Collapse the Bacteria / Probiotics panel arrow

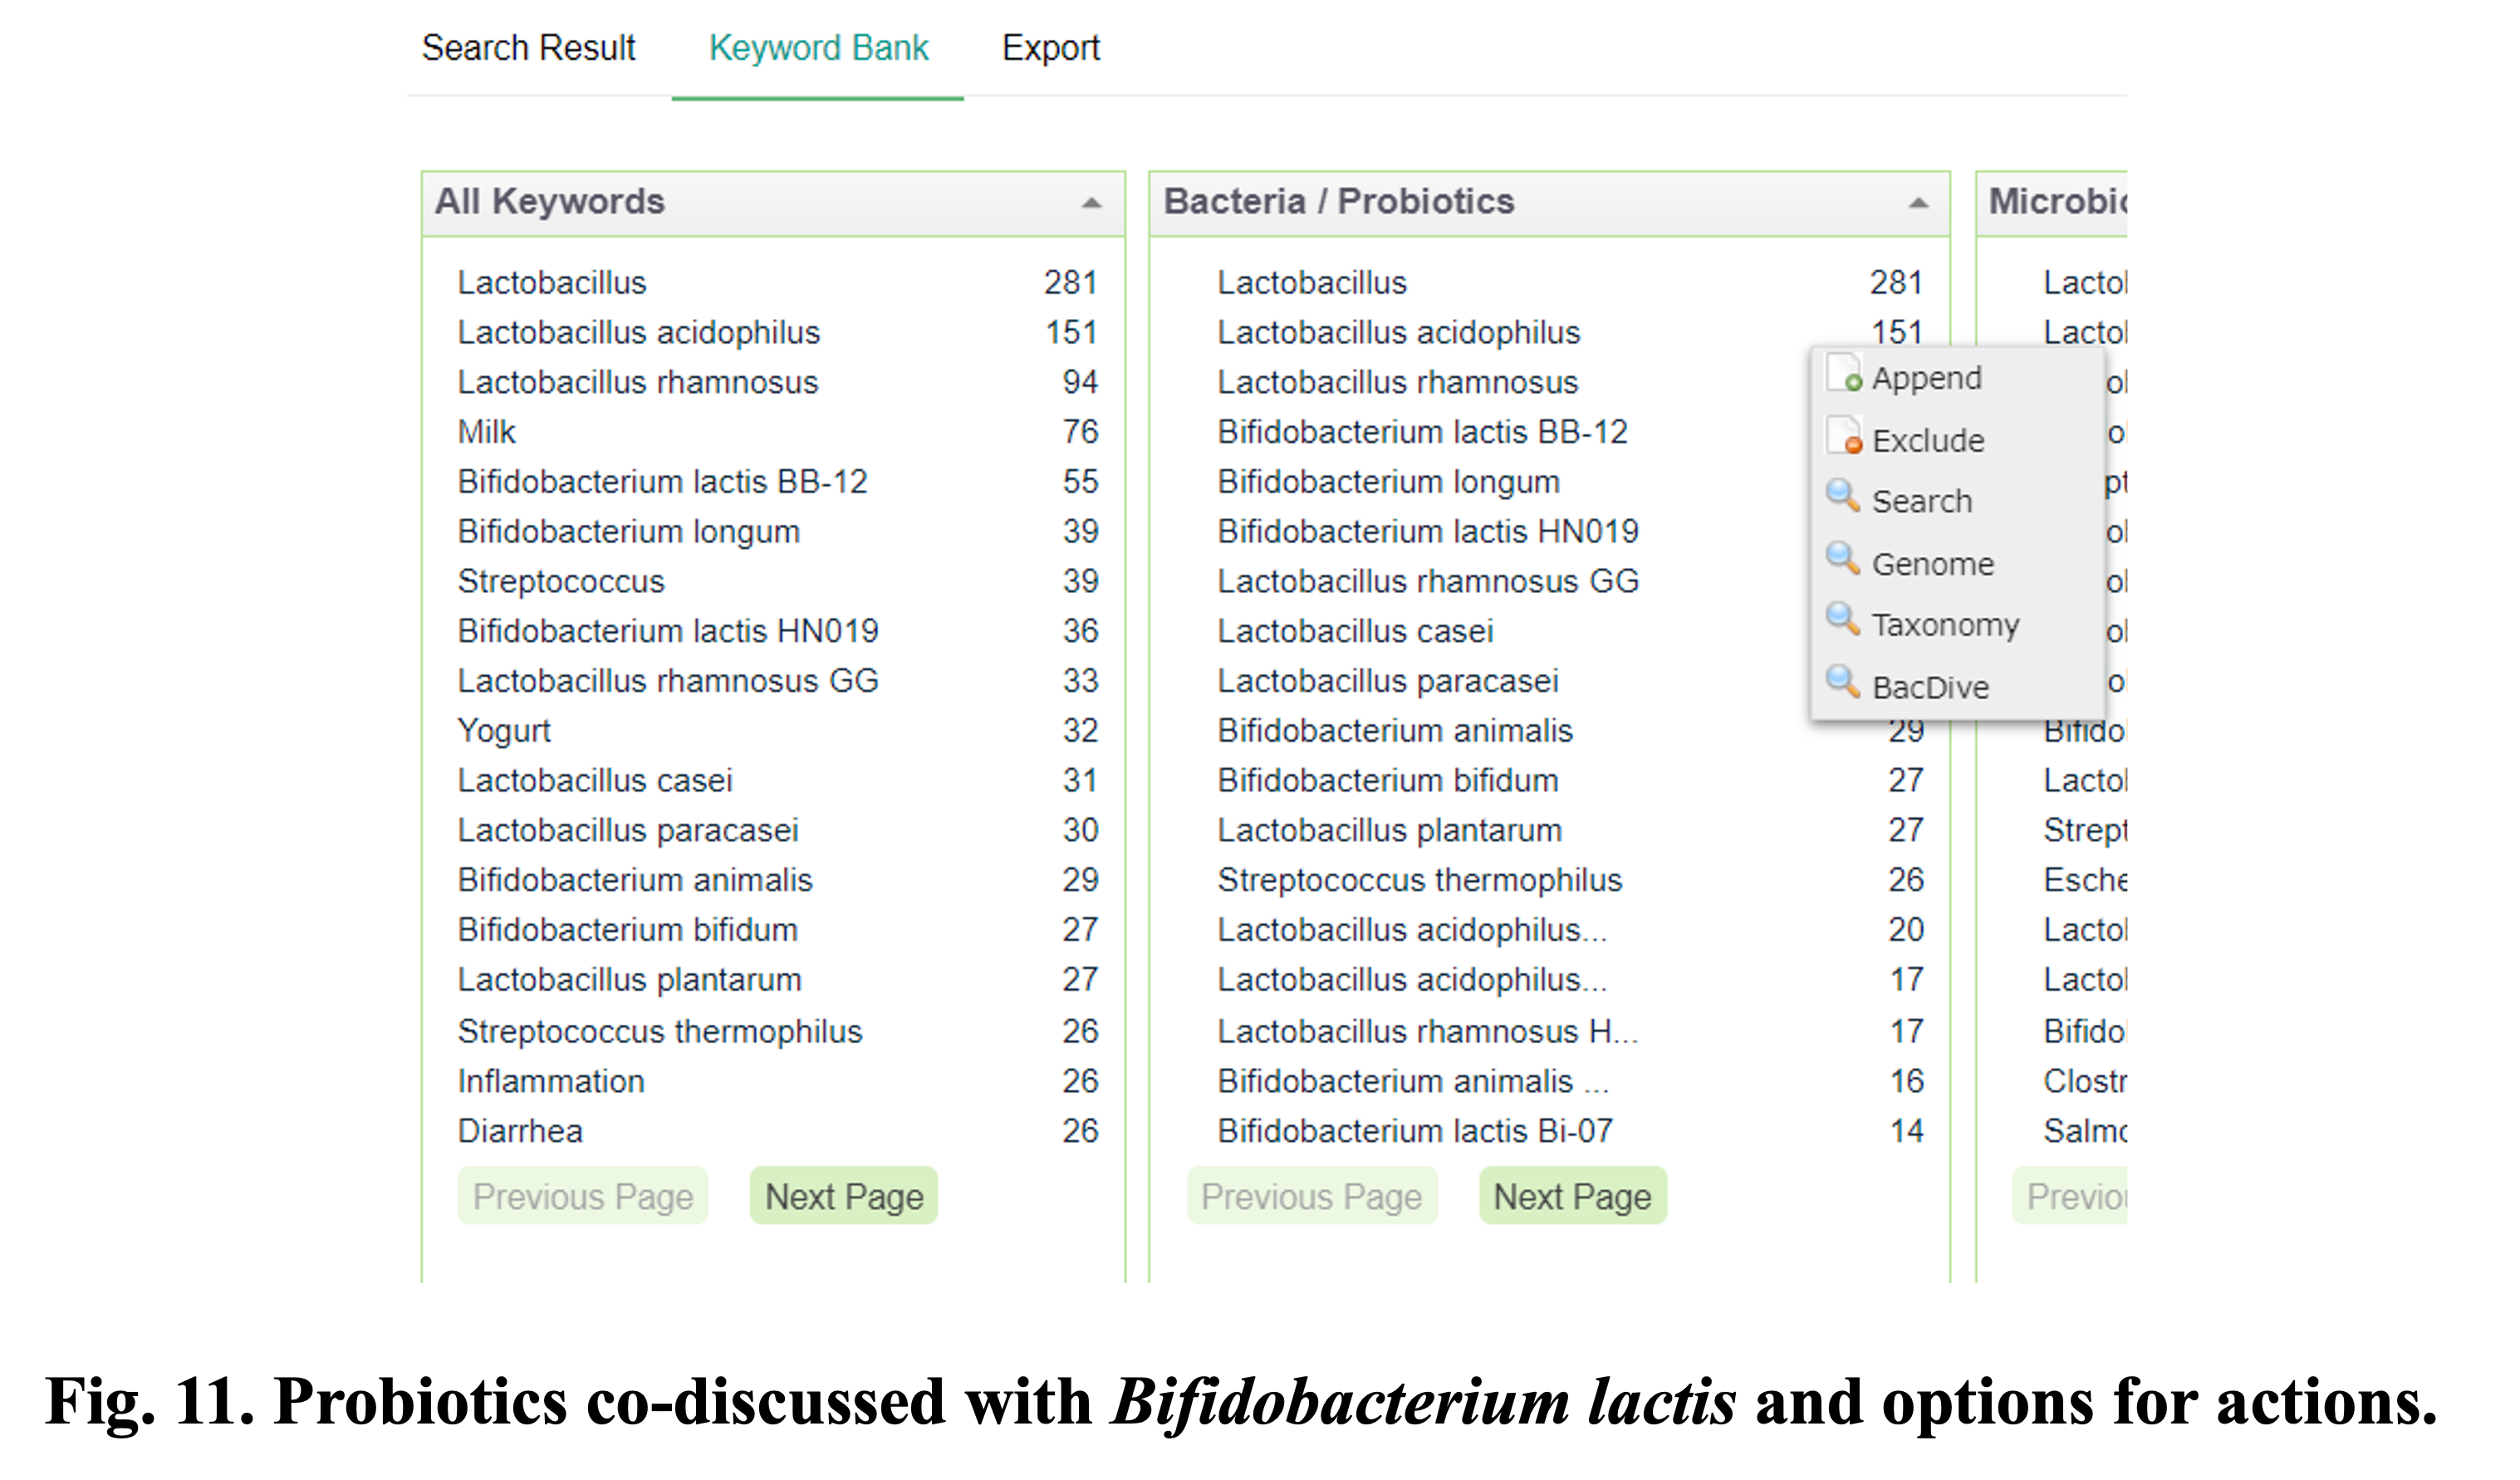[1917, 203]
